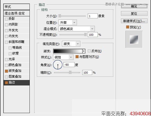
Task: Click the opacity value field showing 100
Action: [93, 34]
